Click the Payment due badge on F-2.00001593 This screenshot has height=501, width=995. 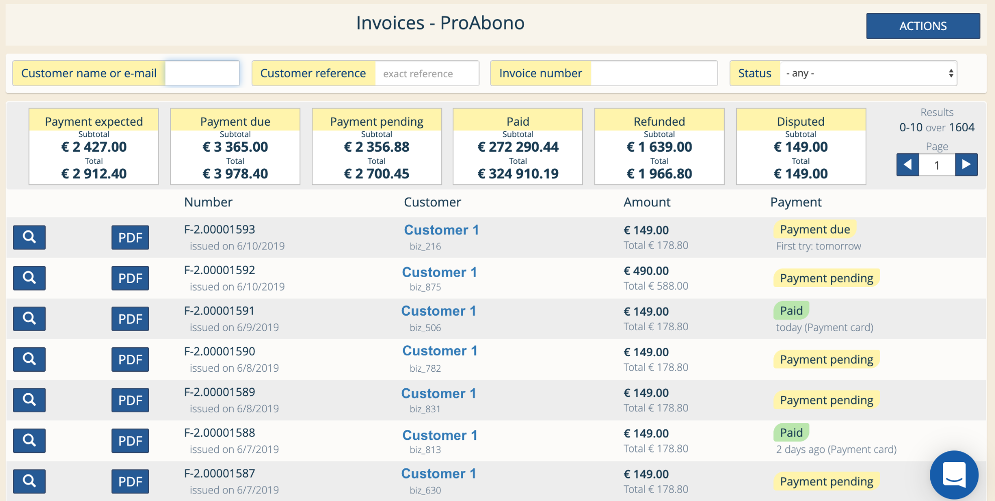(x=815, y=229)
